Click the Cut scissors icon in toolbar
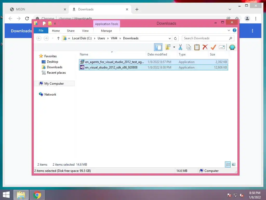Image resolution: width=266 pixels, height=200 pixels. [x=180, y=47]
